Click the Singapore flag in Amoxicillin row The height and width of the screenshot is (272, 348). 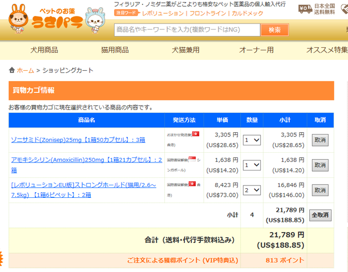(192, 159)
